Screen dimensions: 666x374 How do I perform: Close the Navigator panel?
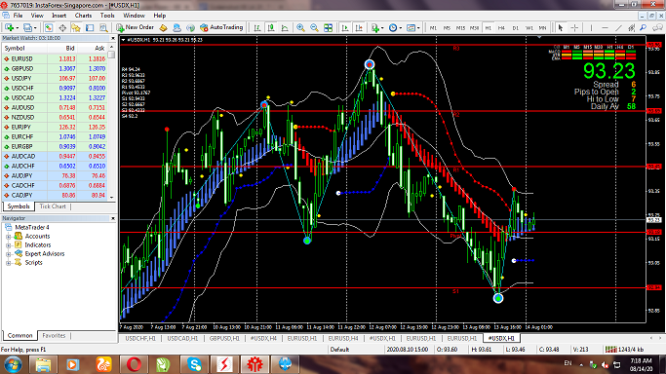(113, 218)
